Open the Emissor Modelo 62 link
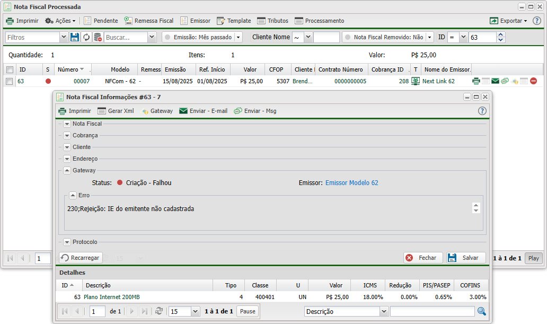Image resolution: width=547 pixels, height=324 pixels. (x=351, y=182)
